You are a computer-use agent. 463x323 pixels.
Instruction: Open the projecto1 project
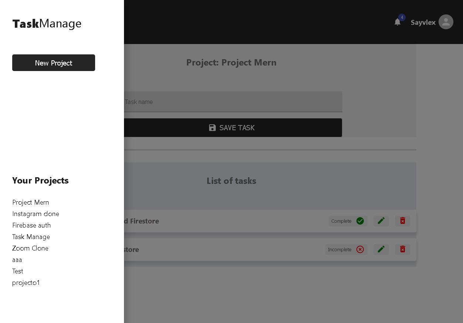tap(26, 283)
